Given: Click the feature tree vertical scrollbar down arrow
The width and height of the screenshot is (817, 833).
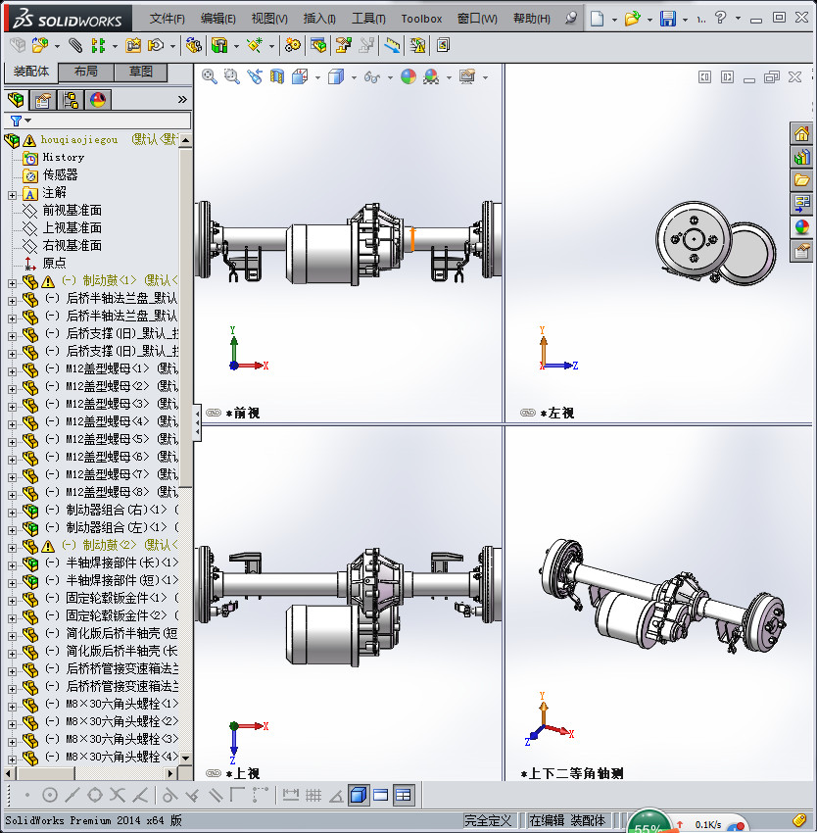Looking at the screenshot, I should click(x=185, y=758).
